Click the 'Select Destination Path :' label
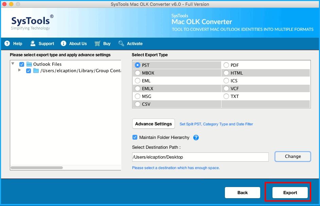320x206 pixels. point(156,147)
